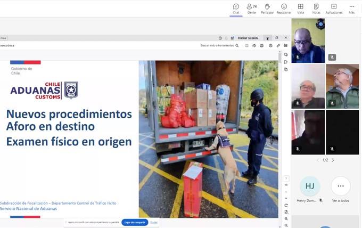This screenshot has width=362, height=228.
Task: Open the page display options icon
Action: pos(286,212)
